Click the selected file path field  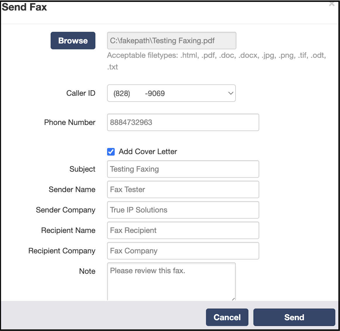pyautogui.click(x=171, y=41)
